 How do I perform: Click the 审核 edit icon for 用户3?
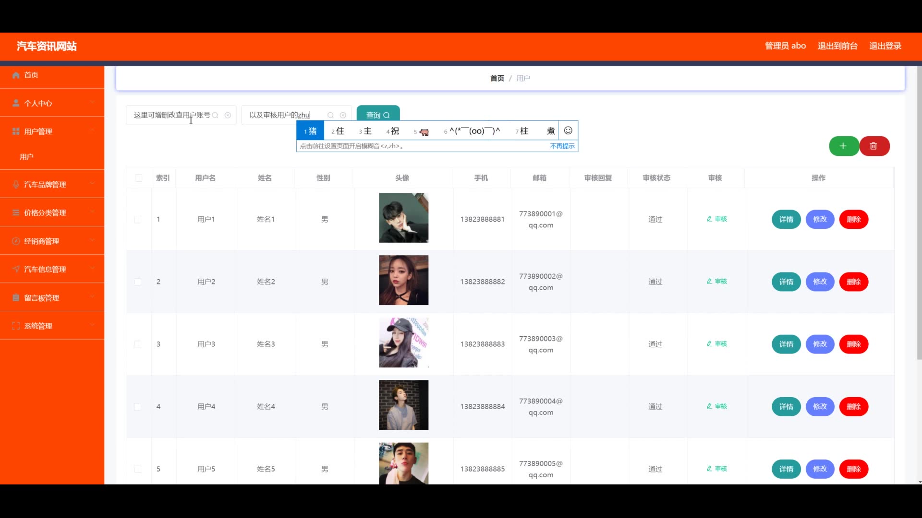pos(709,344)
